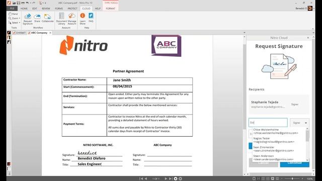Open the third left sidebar pane icon

click(9, 42)
